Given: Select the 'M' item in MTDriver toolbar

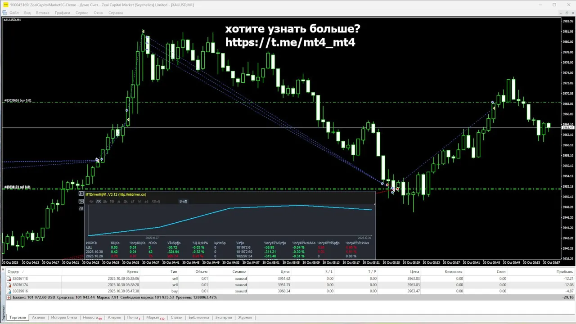Looking at the screenshot, I should click(x=139, y=202).
